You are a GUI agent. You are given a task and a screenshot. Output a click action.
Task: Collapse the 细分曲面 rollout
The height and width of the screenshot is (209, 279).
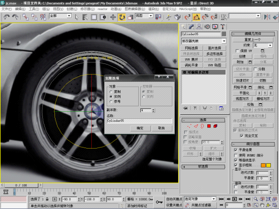tap(253, 144)
